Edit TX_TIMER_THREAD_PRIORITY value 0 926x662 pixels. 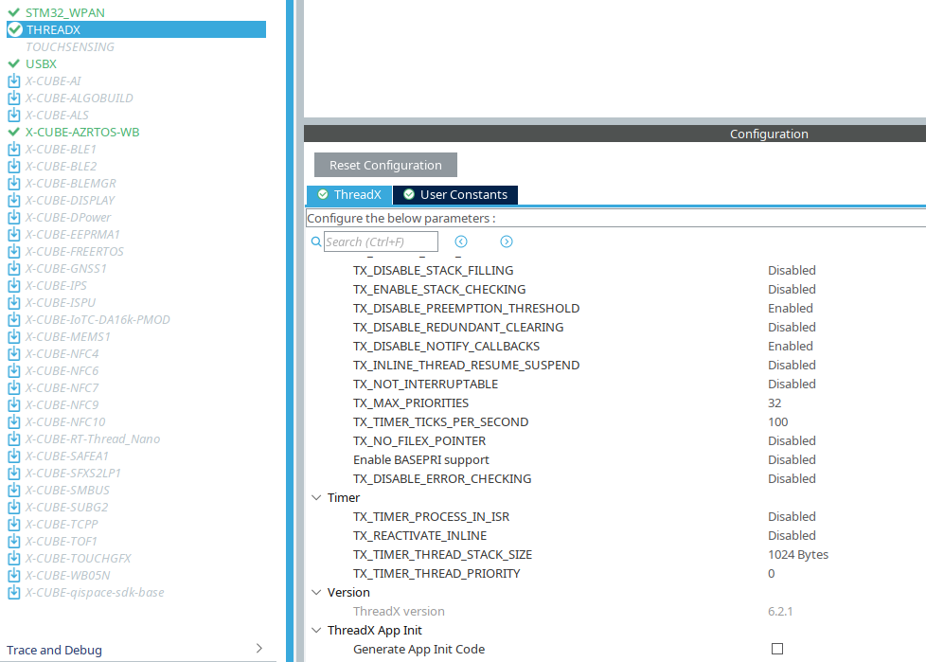click(x=772, y=573)
